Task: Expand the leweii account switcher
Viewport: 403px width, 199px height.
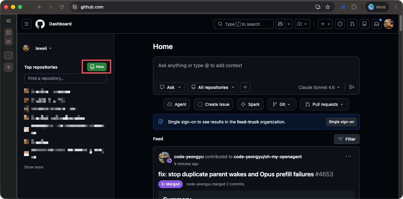Action: coord(43,48)
